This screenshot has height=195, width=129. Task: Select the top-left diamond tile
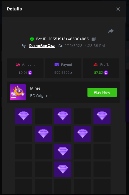23,116
